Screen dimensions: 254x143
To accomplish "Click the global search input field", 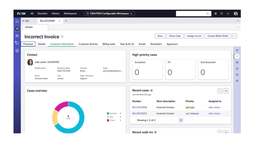I will (x=191, y=14).
